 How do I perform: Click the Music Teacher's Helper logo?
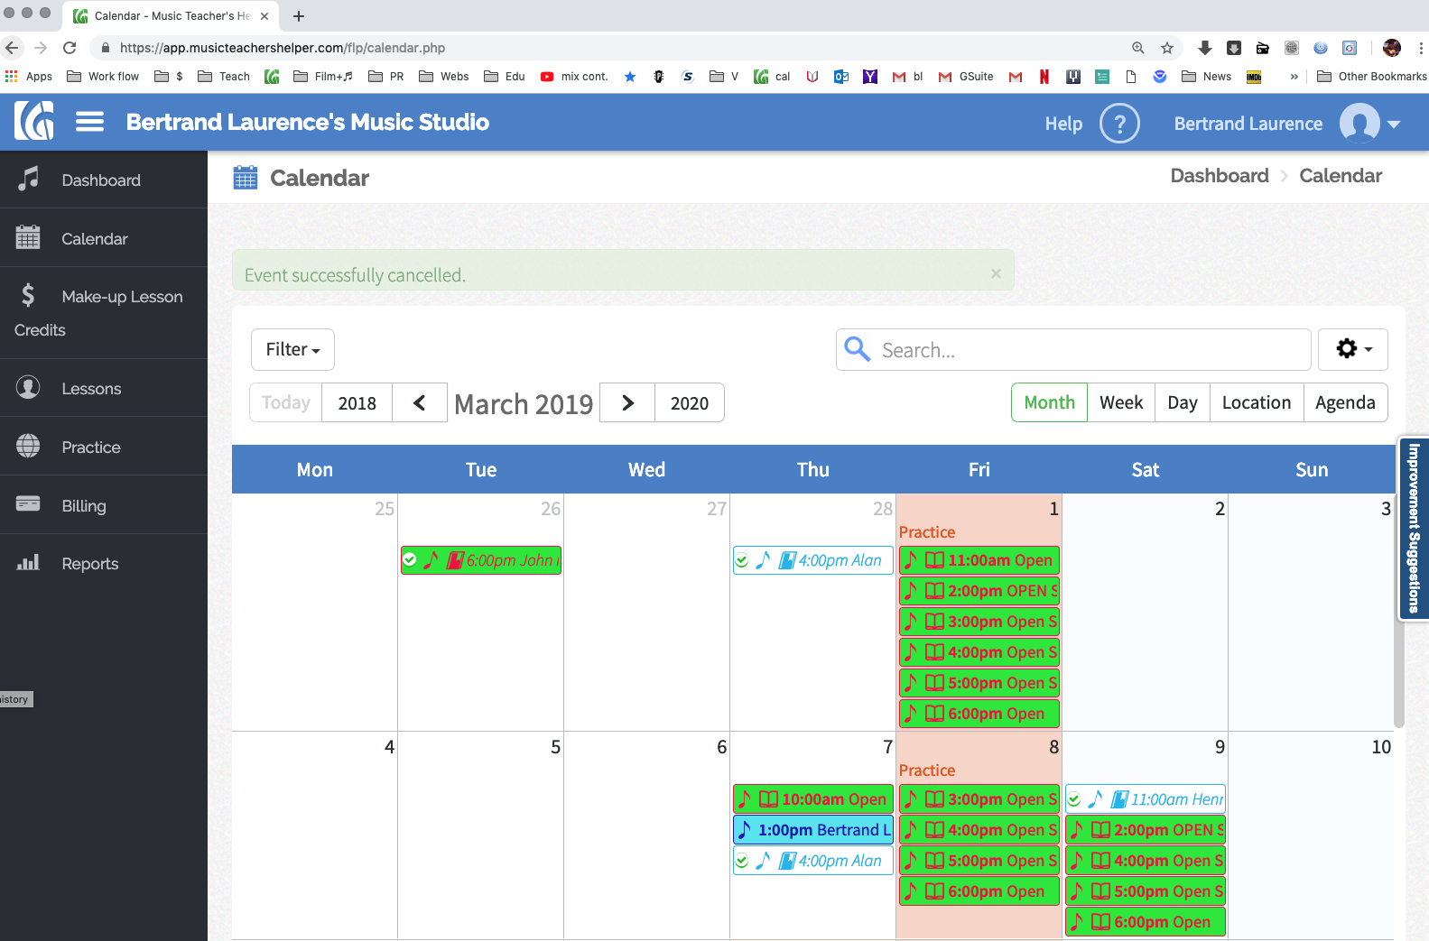[x=34, y=121]
